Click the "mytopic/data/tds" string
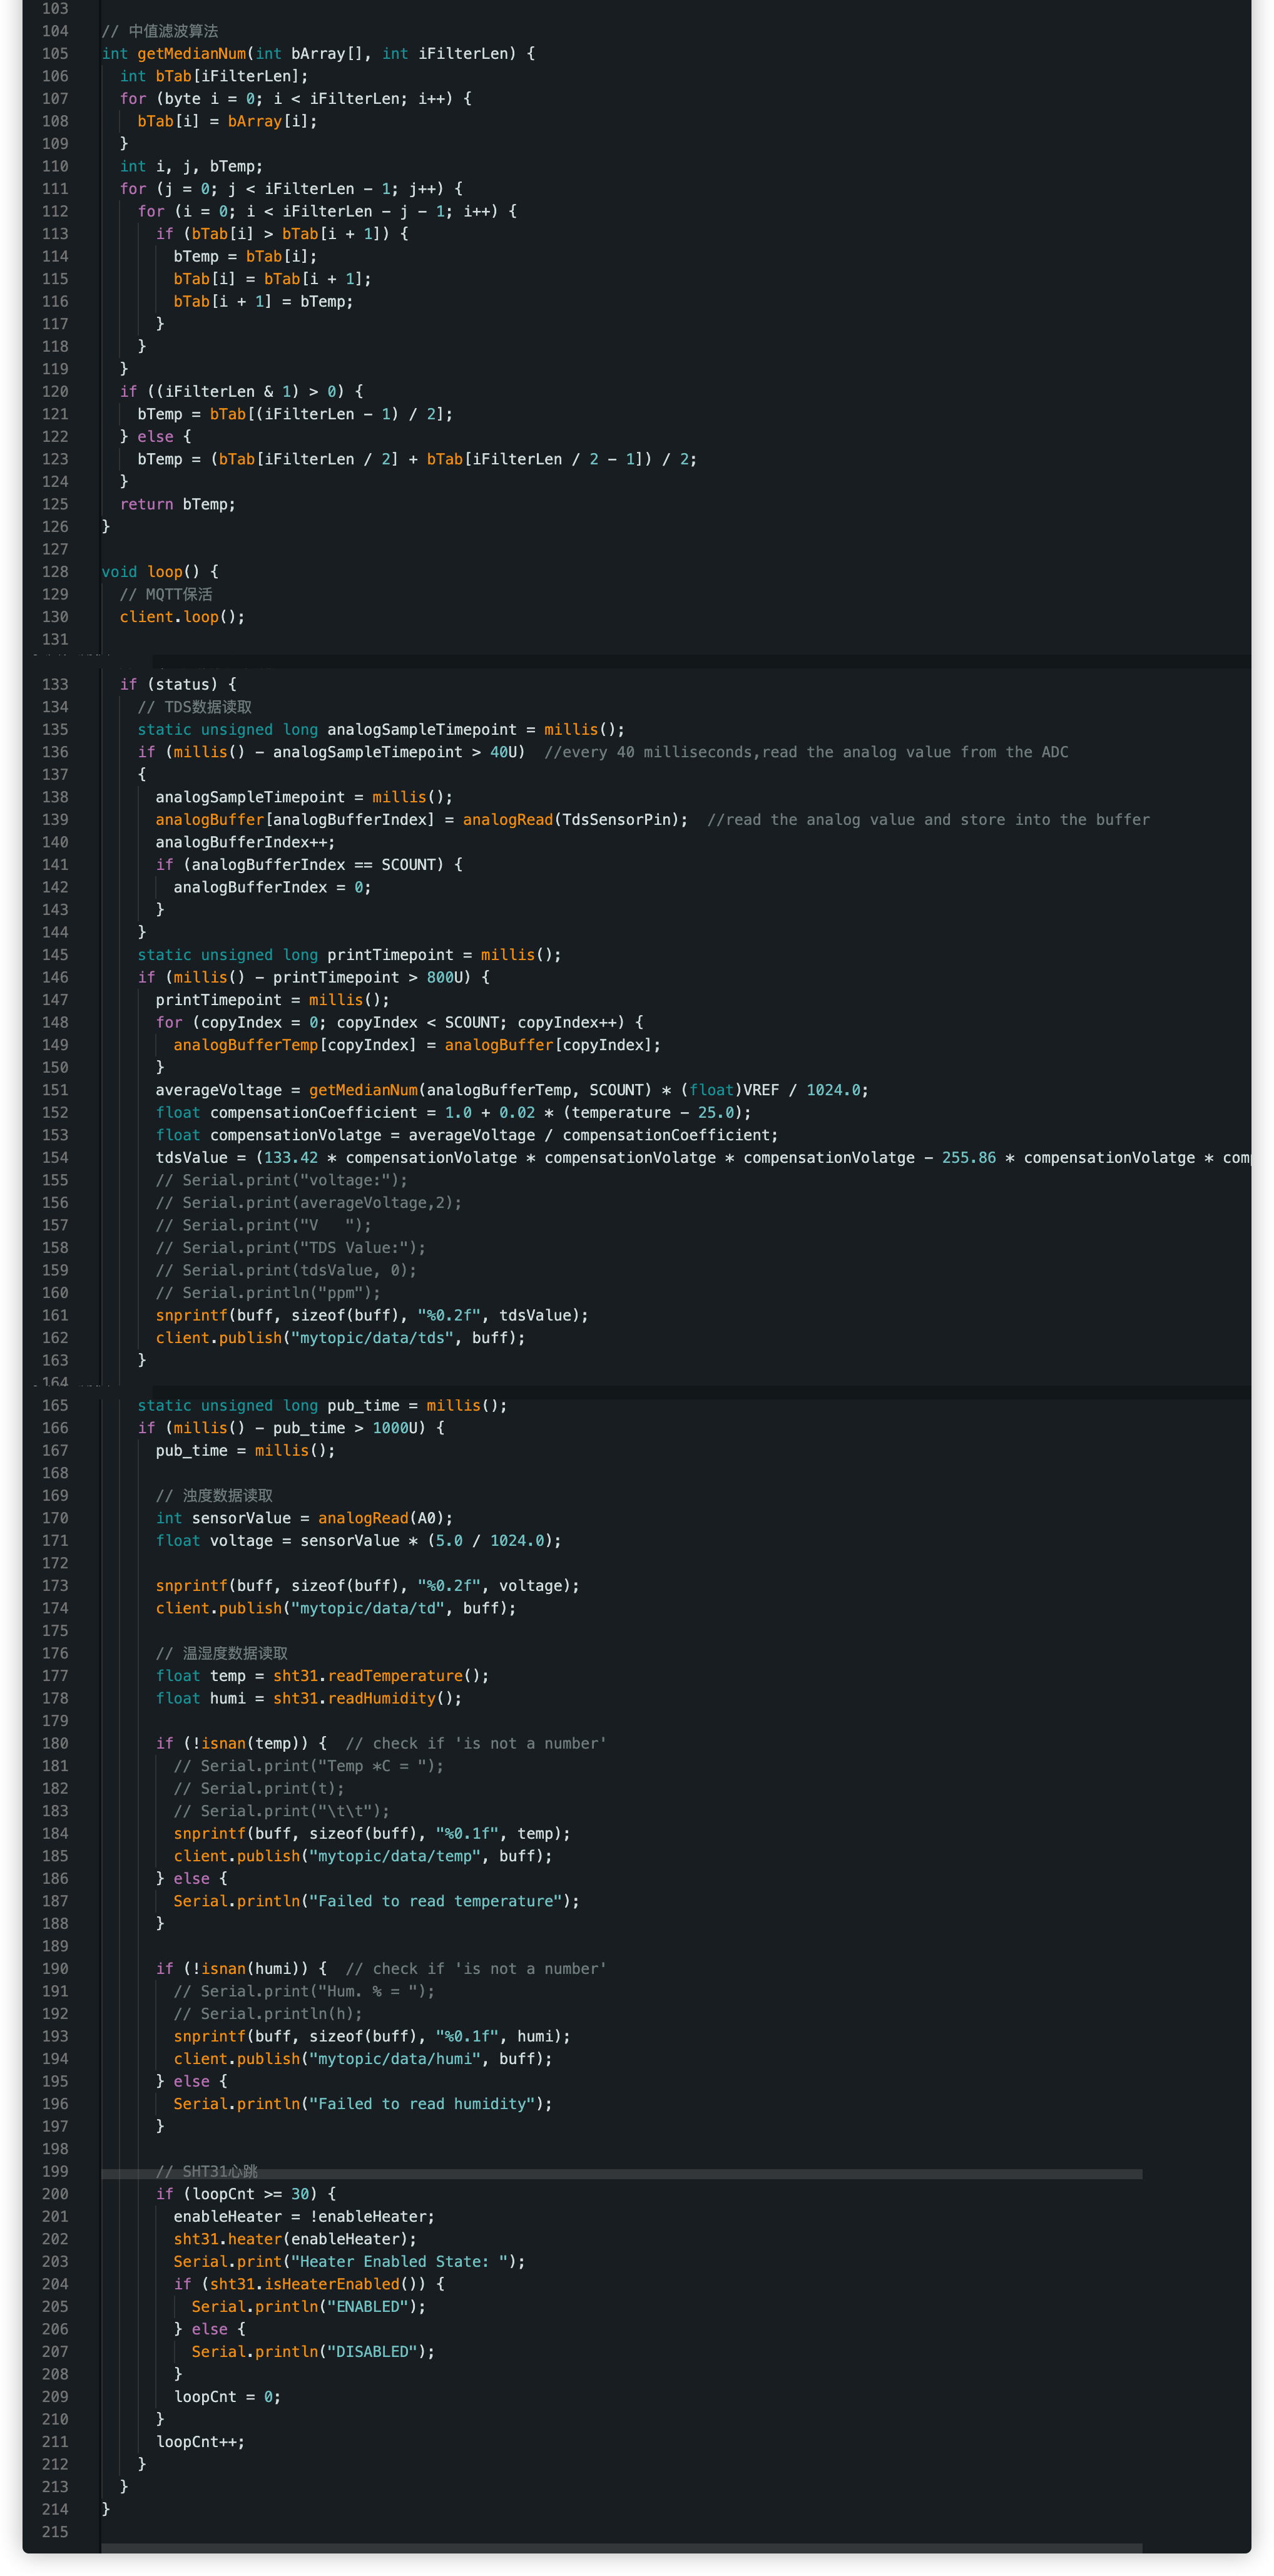 372,1338
